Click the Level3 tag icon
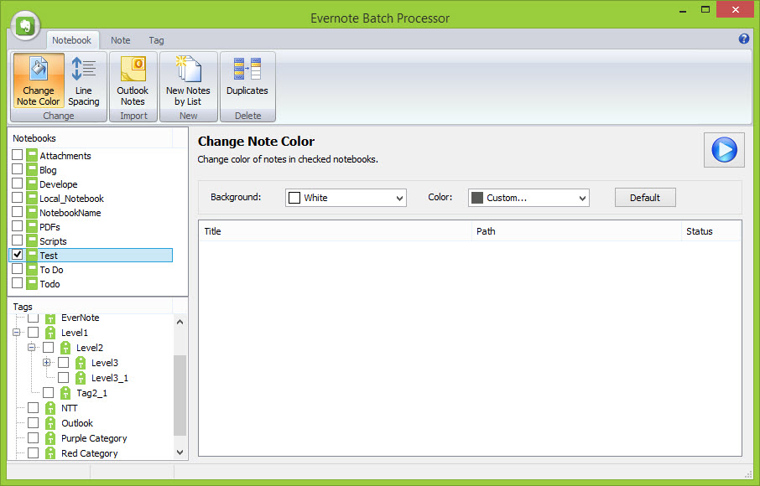This screenshot has height=486, width=760. [x=81, y=363]
